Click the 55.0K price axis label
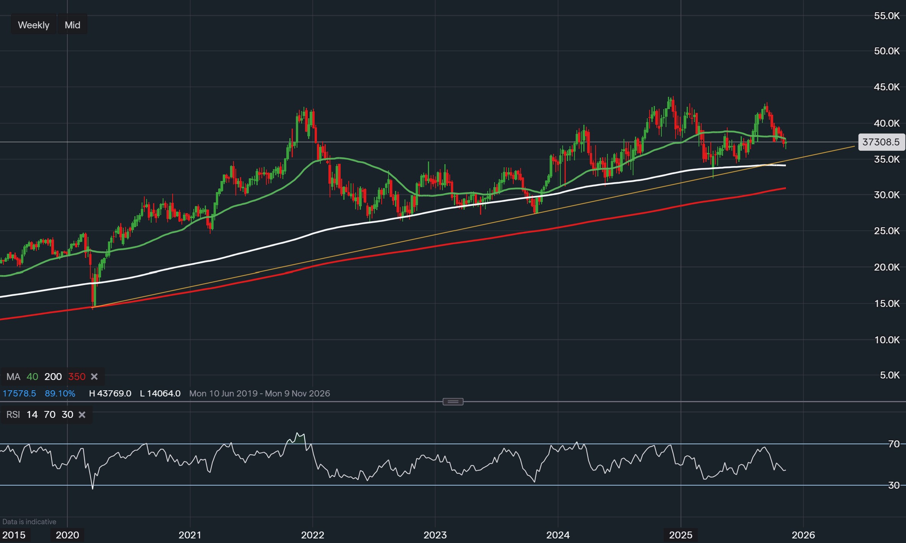Viewport: 906px width, 543px height. tap(886, 16)
